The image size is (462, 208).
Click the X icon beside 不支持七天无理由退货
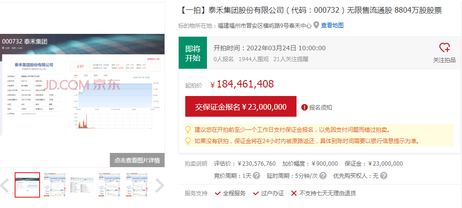[x=294, y=193]
